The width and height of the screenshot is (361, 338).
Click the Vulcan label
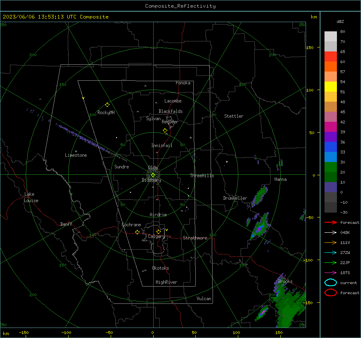click(204, 299)
